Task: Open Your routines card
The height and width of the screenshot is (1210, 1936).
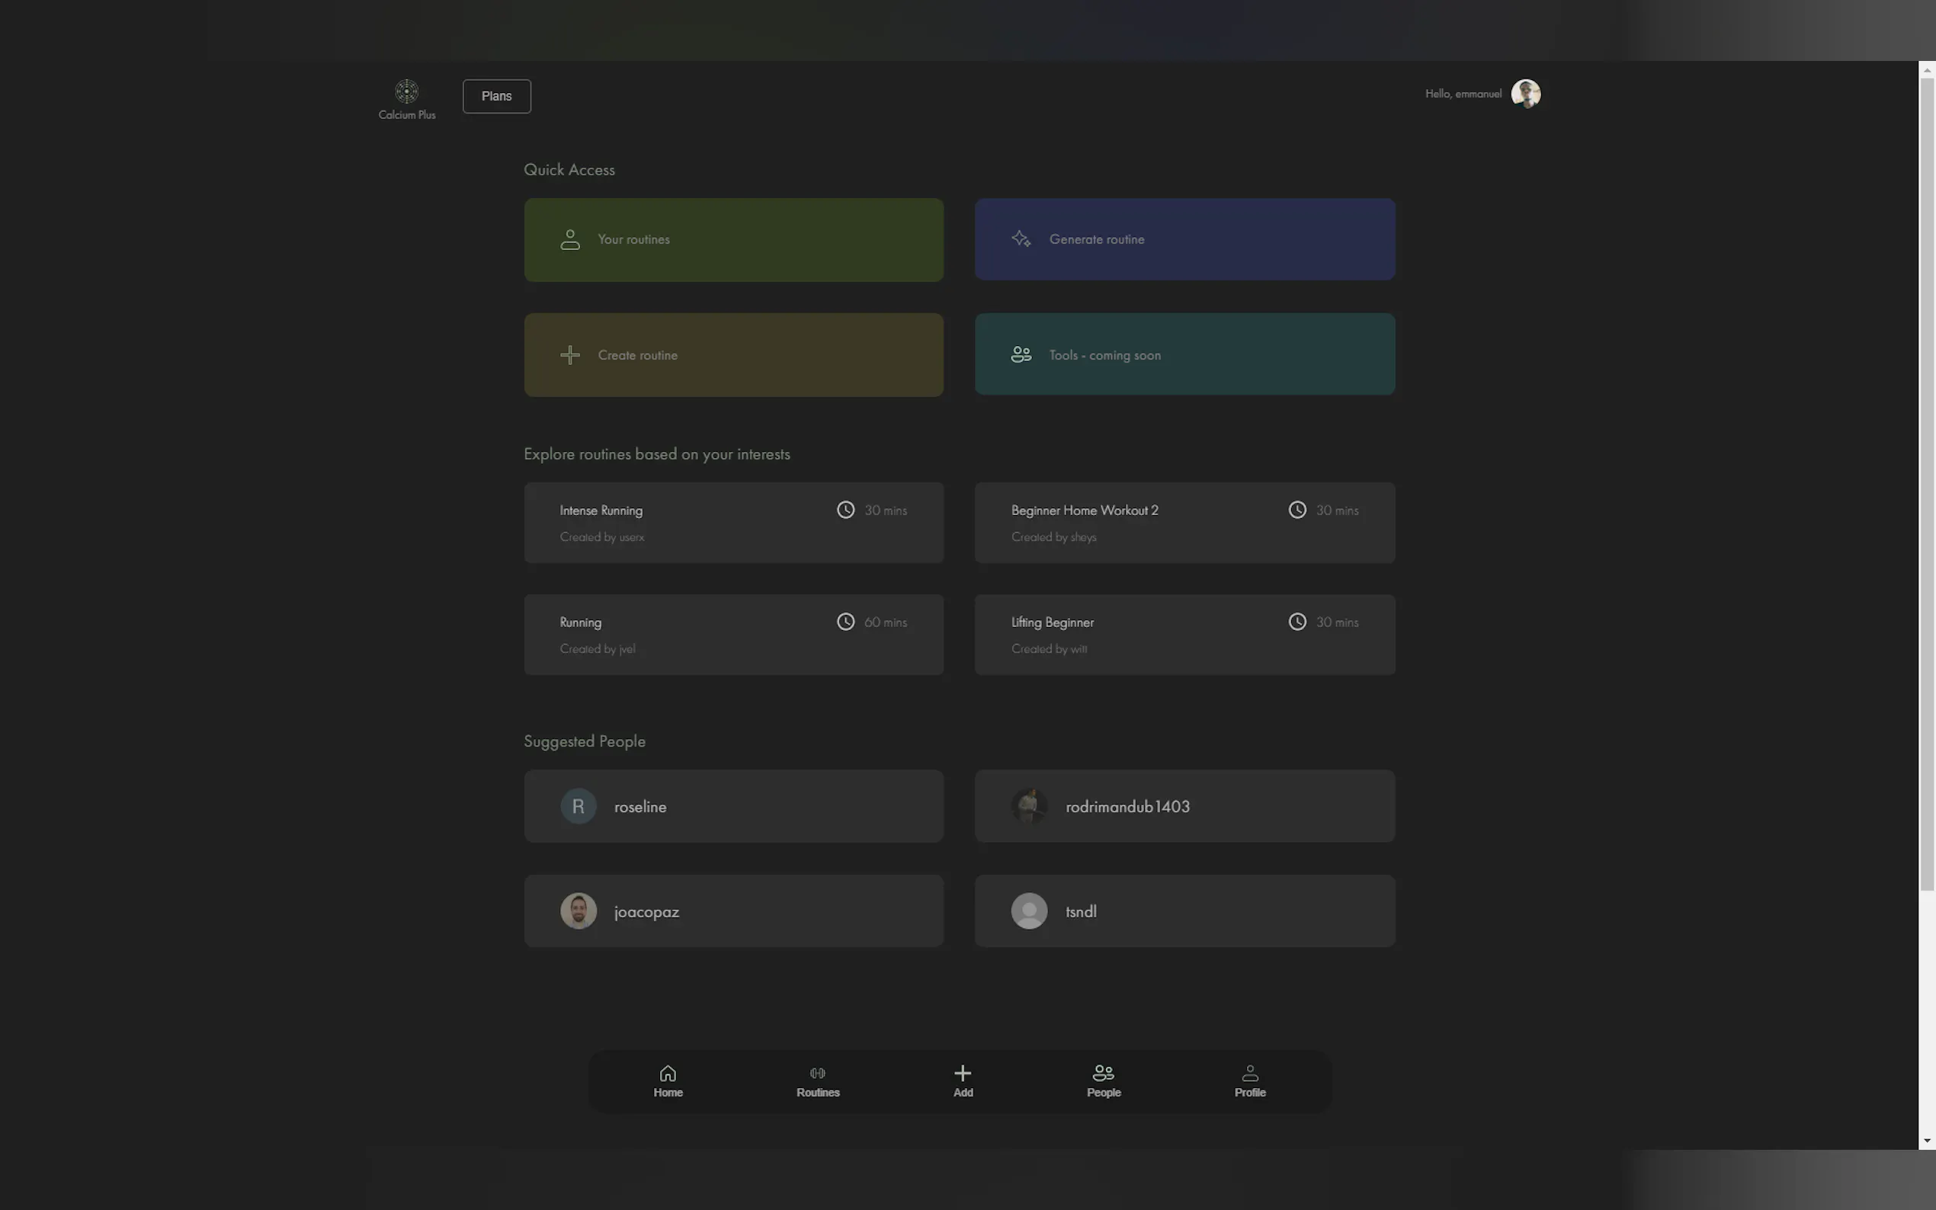Action: tap(733, 239)
